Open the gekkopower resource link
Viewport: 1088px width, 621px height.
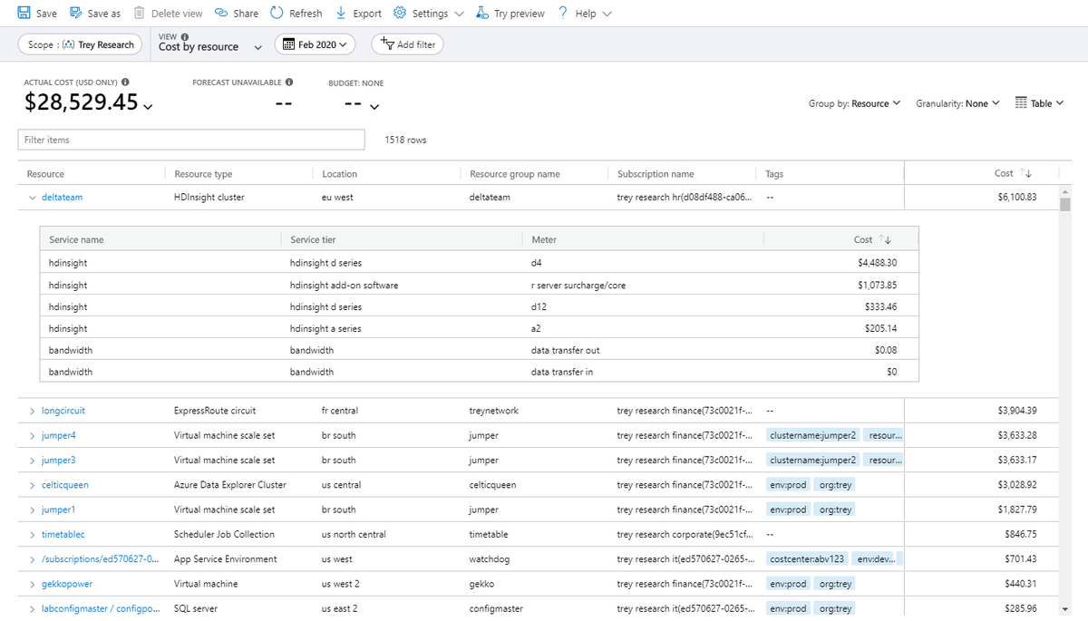(67, 584)
